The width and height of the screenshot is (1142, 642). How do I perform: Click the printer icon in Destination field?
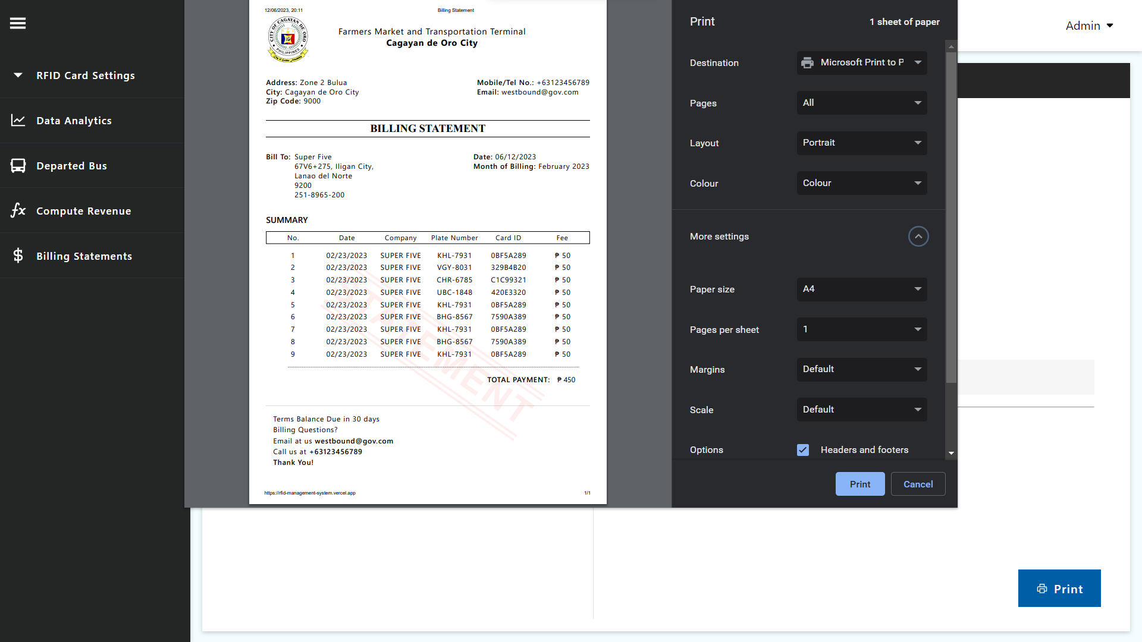(807, 63)
